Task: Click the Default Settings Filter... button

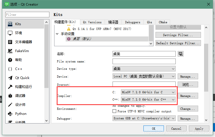Action: [178, 43]
